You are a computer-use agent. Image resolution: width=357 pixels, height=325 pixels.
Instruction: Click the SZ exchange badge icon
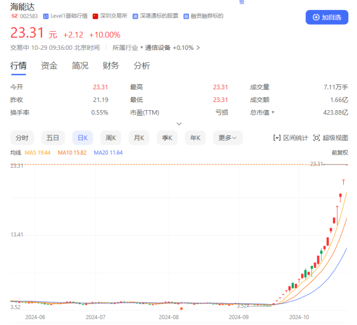pyautogui.click(x=14, y=16)
